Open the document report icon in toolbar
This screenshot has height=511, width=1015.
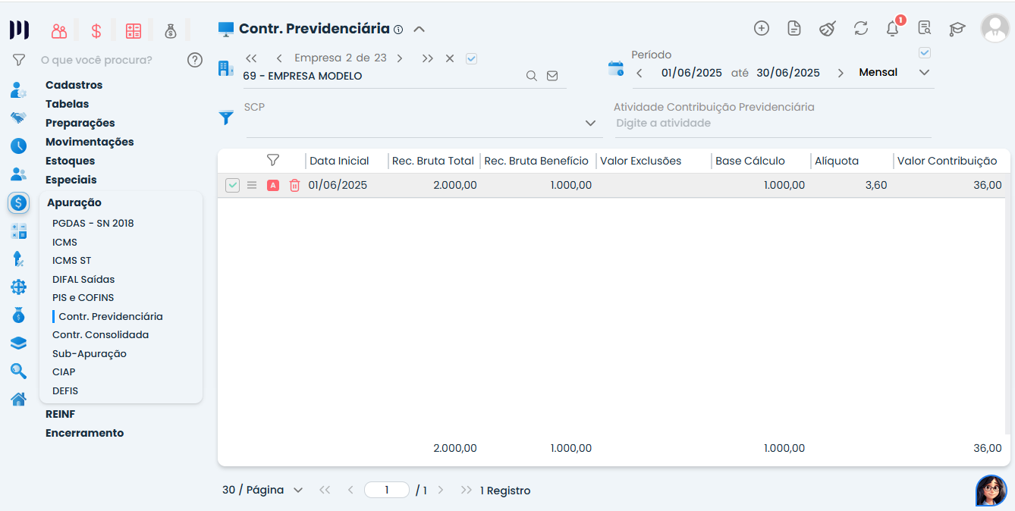(794, 28)
